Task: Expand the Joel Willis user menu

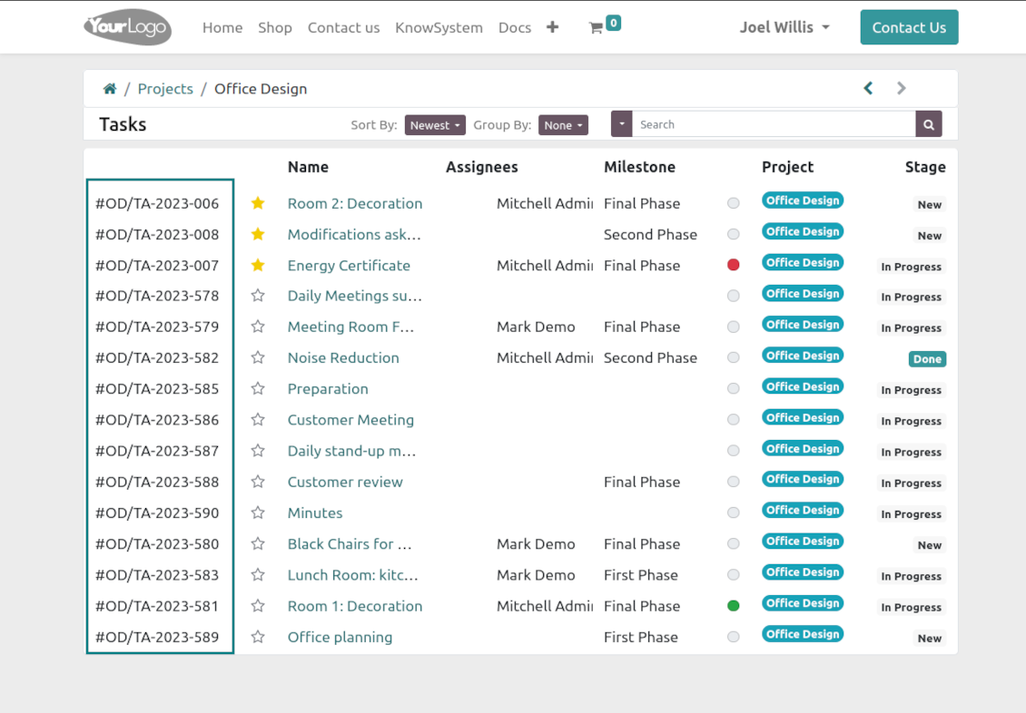Action: click(784, 27)
